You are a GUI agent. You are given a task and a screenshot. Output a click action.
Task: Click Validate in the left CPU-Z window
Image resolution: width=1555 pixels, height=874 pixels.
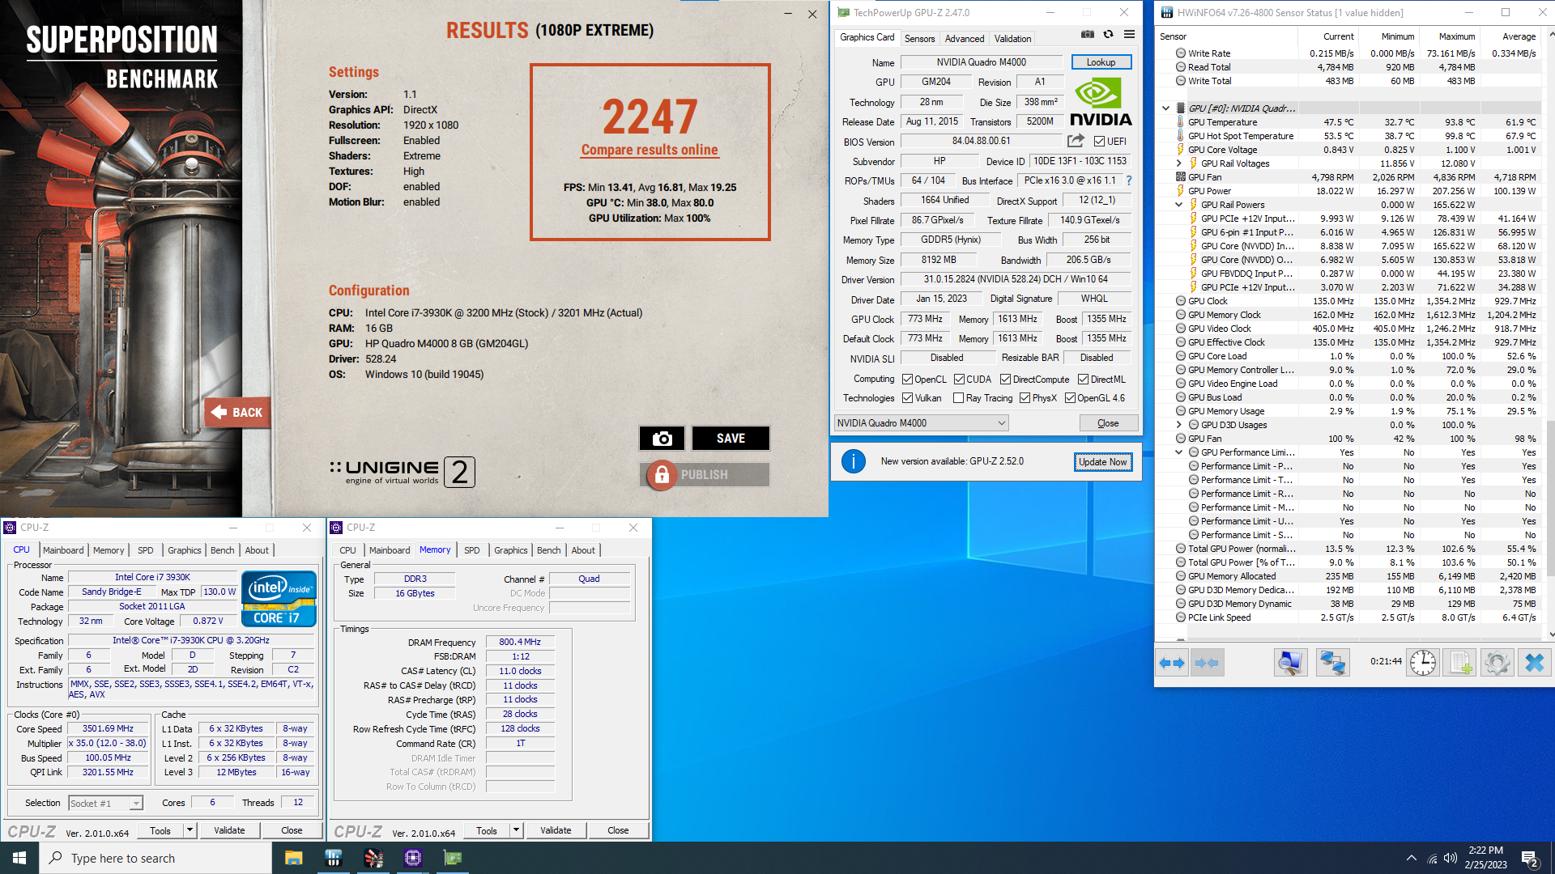229,830
